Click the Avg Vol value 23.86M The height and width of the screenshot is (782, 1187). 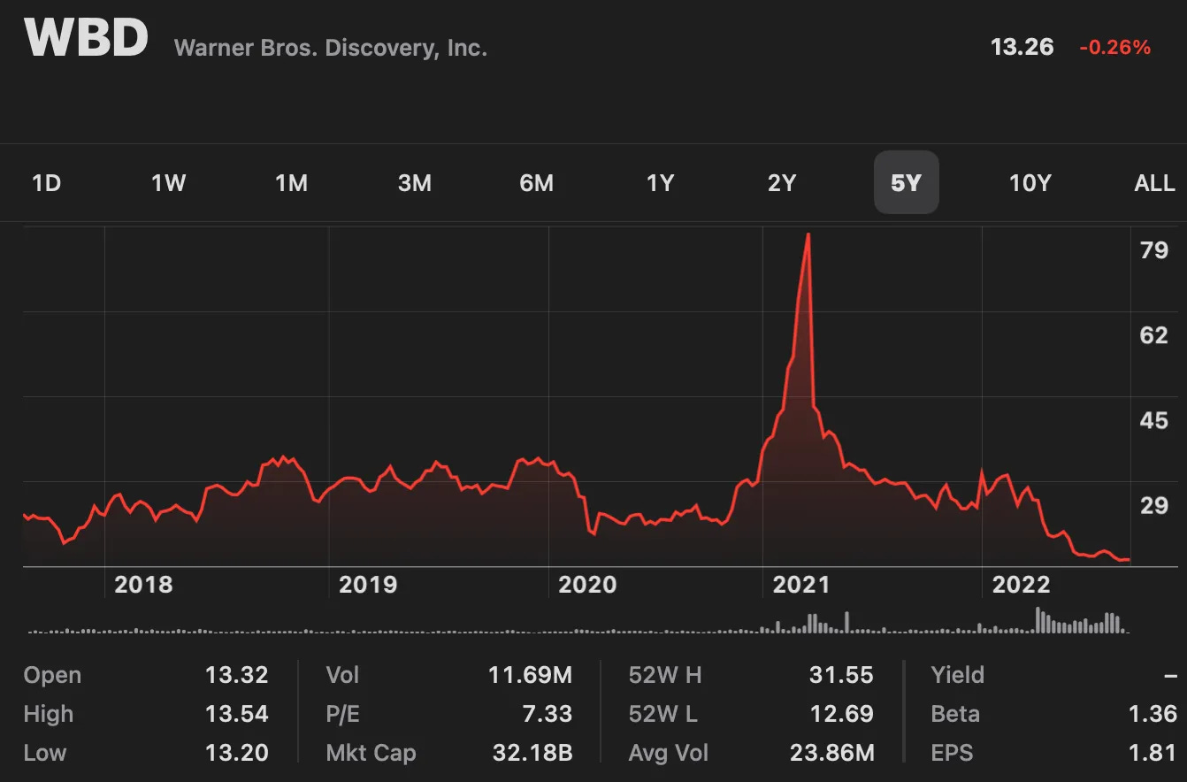click(831, 753)
